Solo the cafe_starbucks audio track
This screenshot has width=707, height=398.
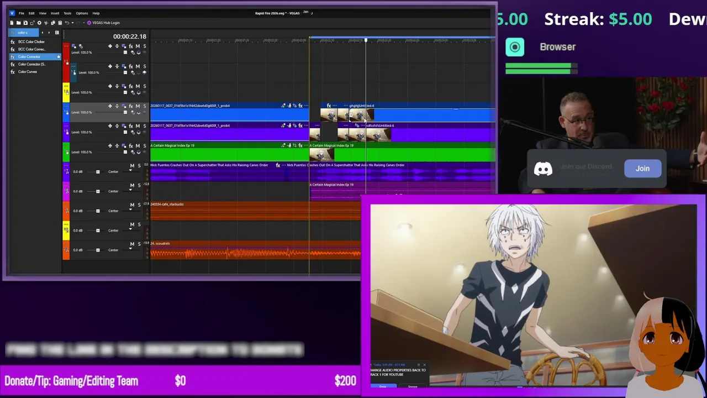139,205
